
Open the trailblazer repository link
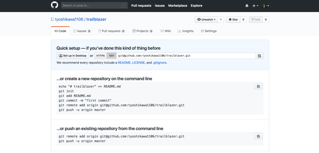[x=96, y=19]
